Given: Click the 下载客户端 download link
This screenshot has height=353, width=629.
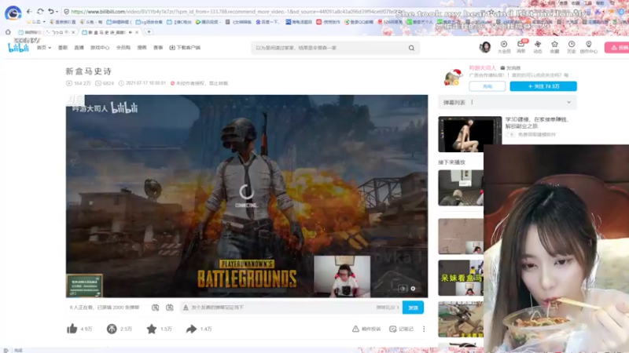Looking at the screenshot, I should coord(185,48).
